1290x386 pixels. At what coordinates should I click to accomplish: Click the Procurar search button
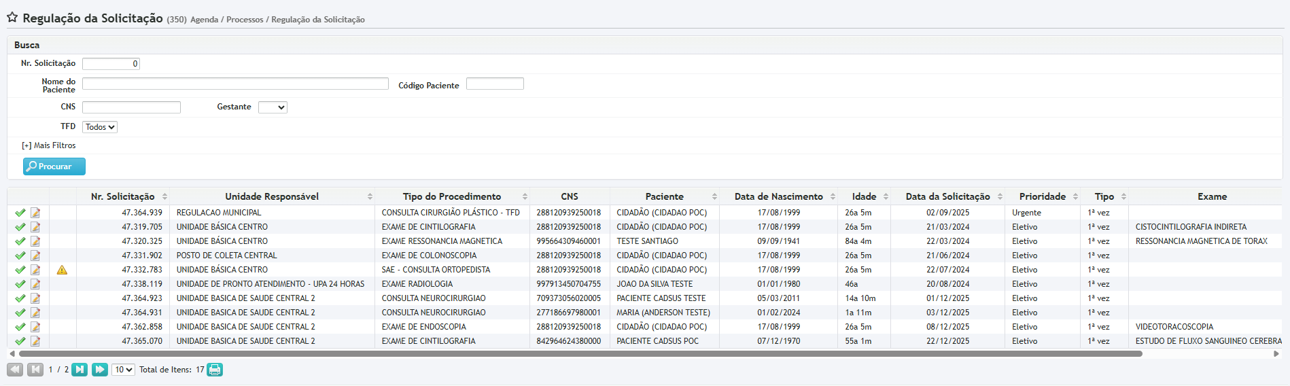click(54, 166)
